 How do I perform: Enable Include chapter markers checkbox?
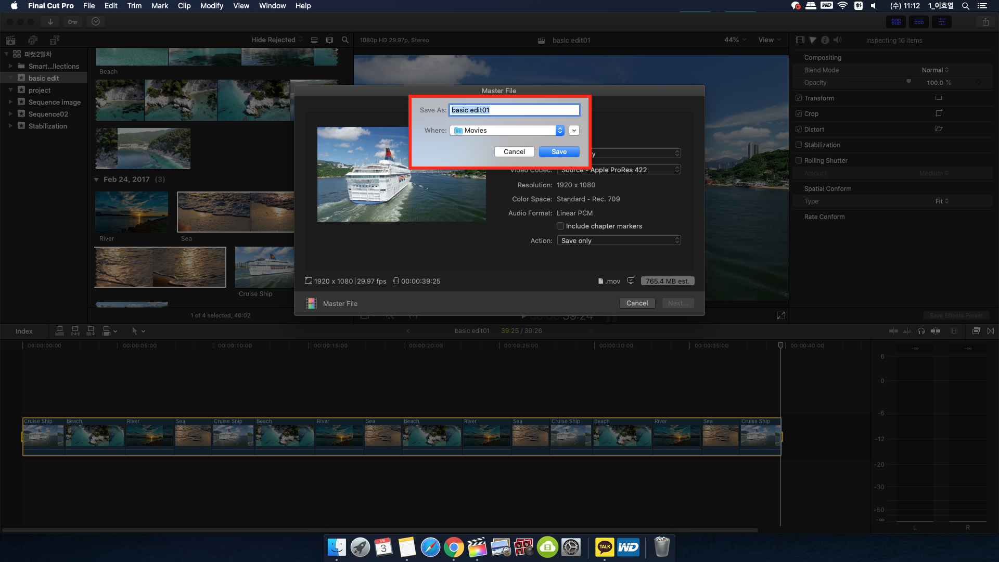pos(560,226)
